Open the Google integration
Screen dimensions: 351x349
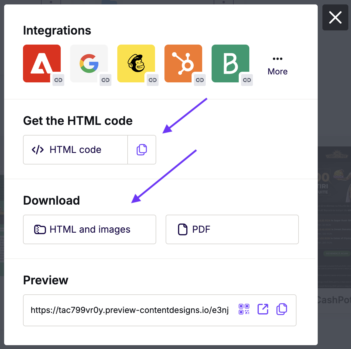pyautogui.click(x=89, y=63)
